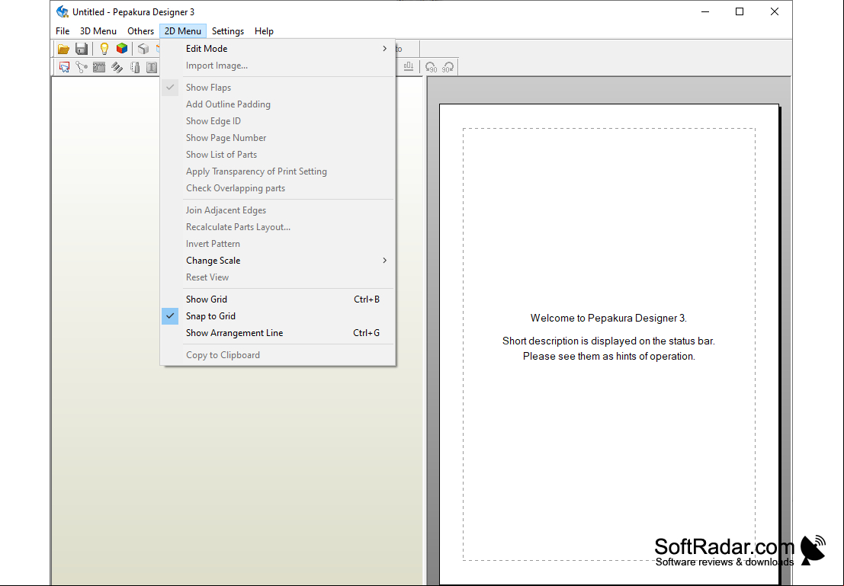Choose Import Image... menu entry
The image size is (844, 586).
[x=278, y=66]
